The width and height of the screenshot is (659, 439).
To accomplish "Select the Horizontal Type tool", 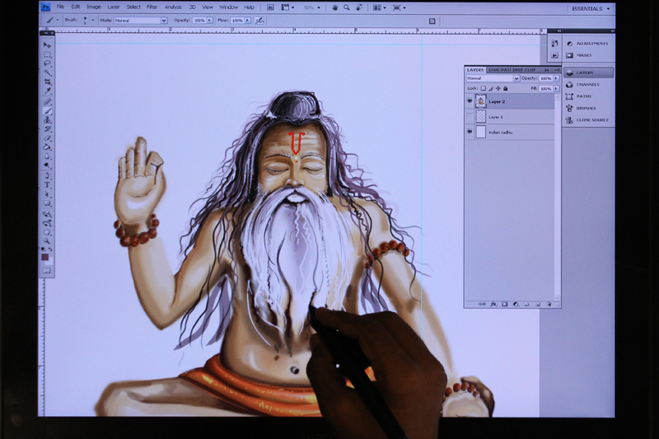I will (47, 184).
